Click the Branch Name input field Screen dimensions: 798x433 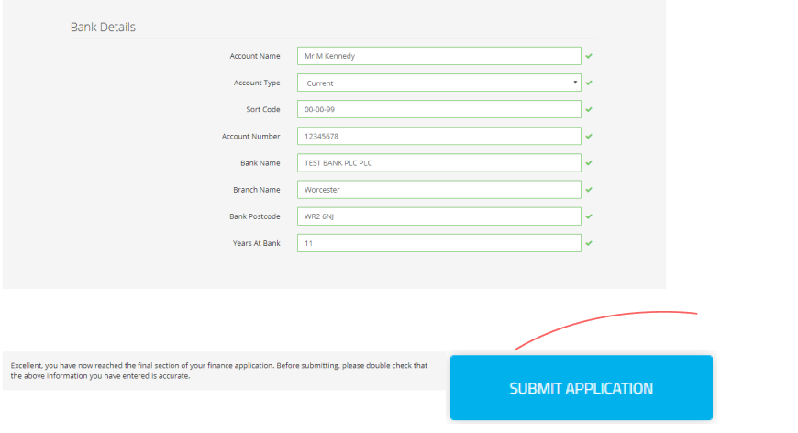tap(438, 190)
